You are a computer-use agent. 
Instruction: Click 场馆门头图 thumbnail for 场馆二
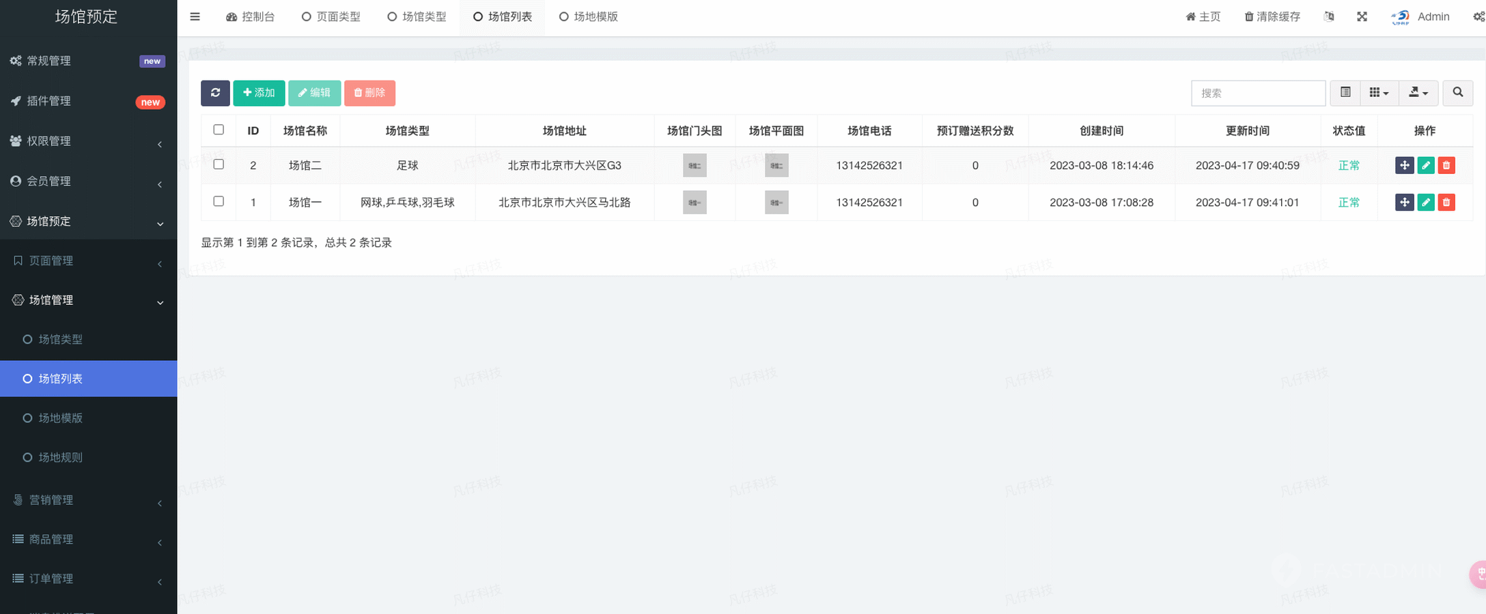695,166
